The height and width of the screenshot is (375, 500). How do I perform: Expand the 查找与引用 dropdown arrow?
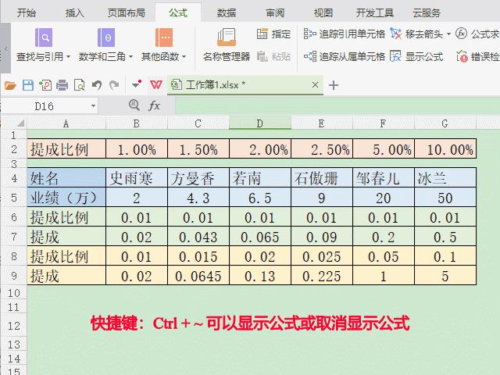[x=68, y=57]
